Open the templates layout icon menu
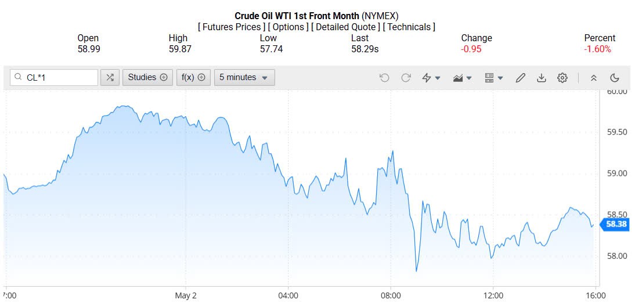 click(x=493, y=78)
